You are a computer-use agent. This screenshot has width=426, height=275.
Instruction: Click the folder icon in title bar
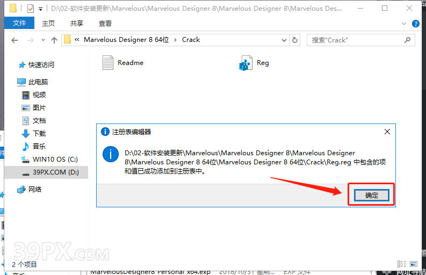pos(13,9)
